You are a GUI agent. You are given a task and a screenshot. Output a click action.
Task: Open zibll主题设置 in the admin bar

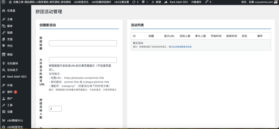122,2
